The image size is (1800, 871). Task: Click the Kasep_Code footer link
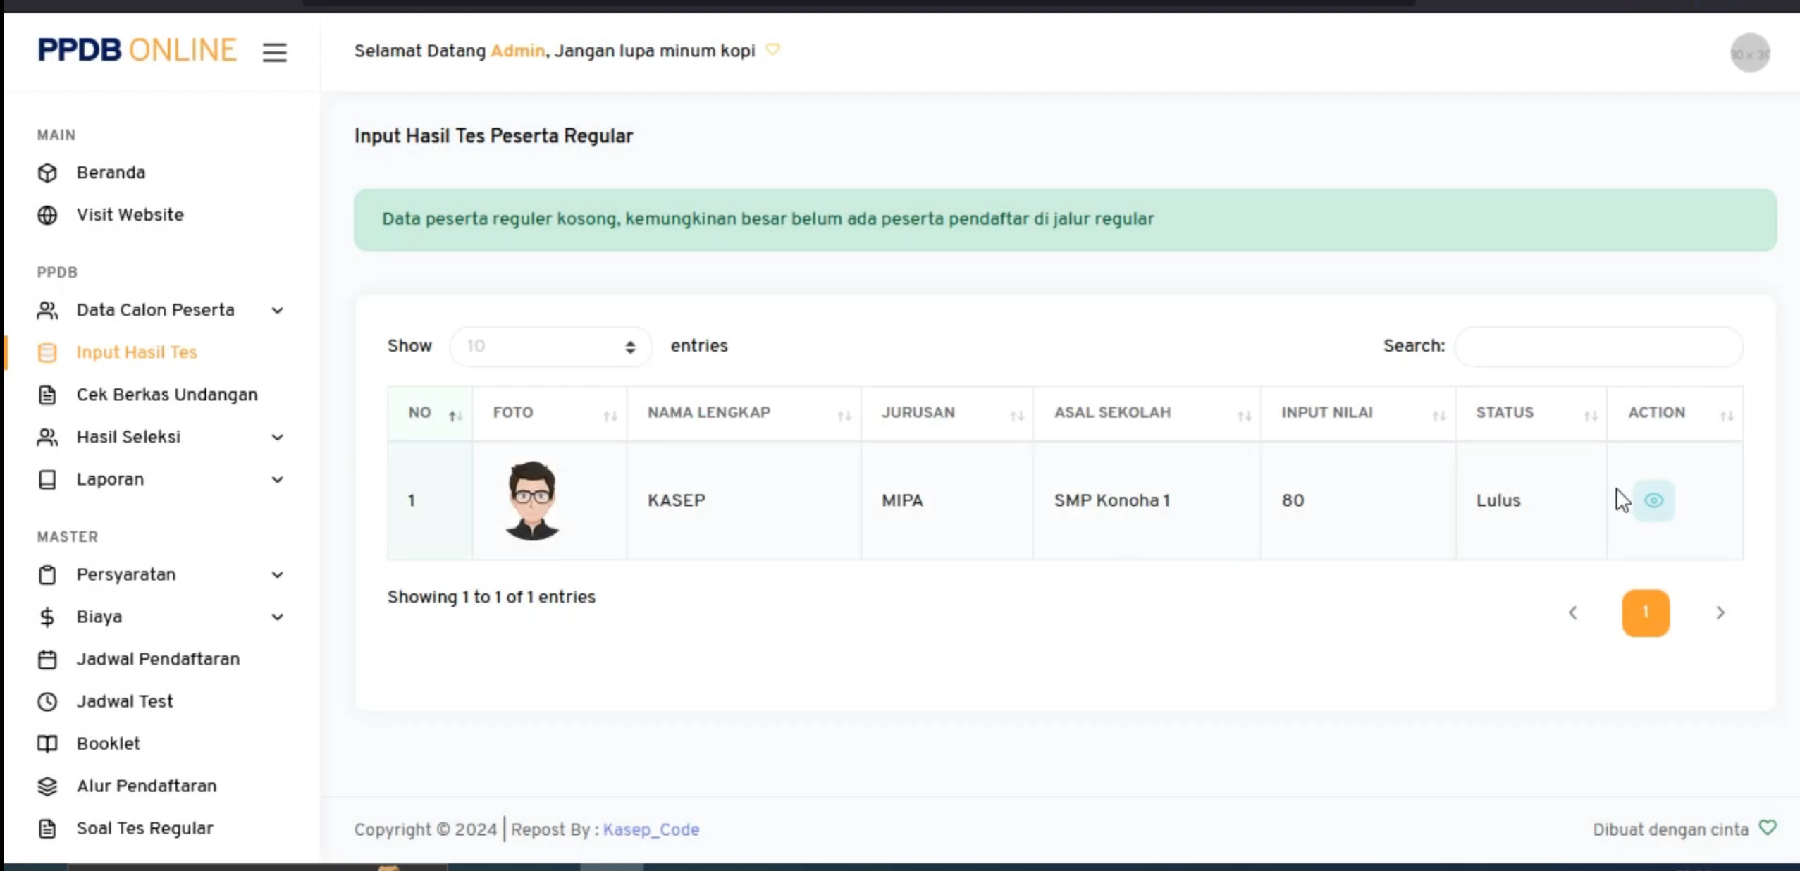click(x=651, y=829)
